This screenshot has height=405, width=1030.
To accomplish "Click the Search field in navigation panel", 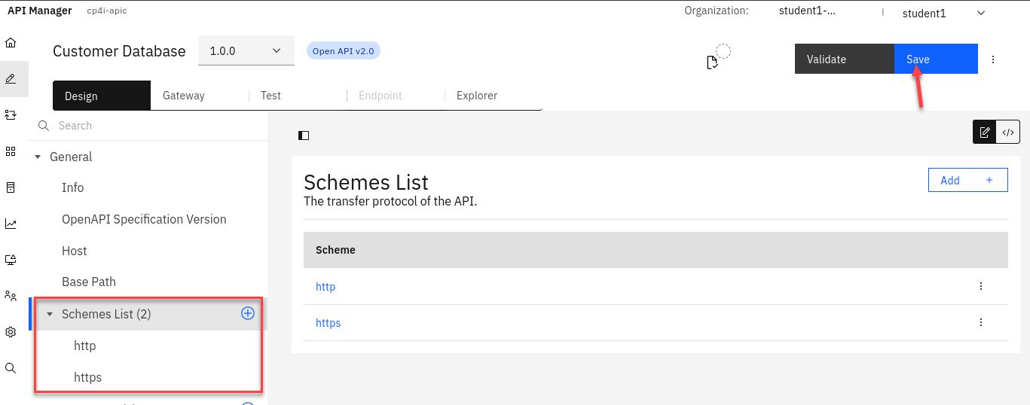I will pyautogui.click(x=151, y=126).
